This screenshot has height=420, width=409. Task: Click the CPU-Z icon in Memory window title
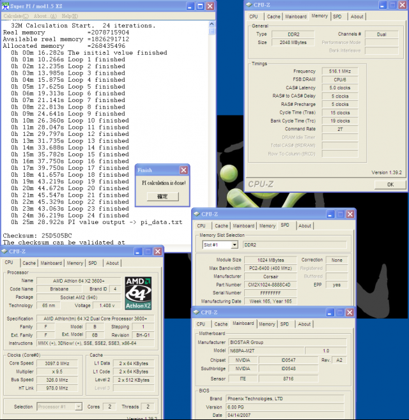(x=249, y=5)
